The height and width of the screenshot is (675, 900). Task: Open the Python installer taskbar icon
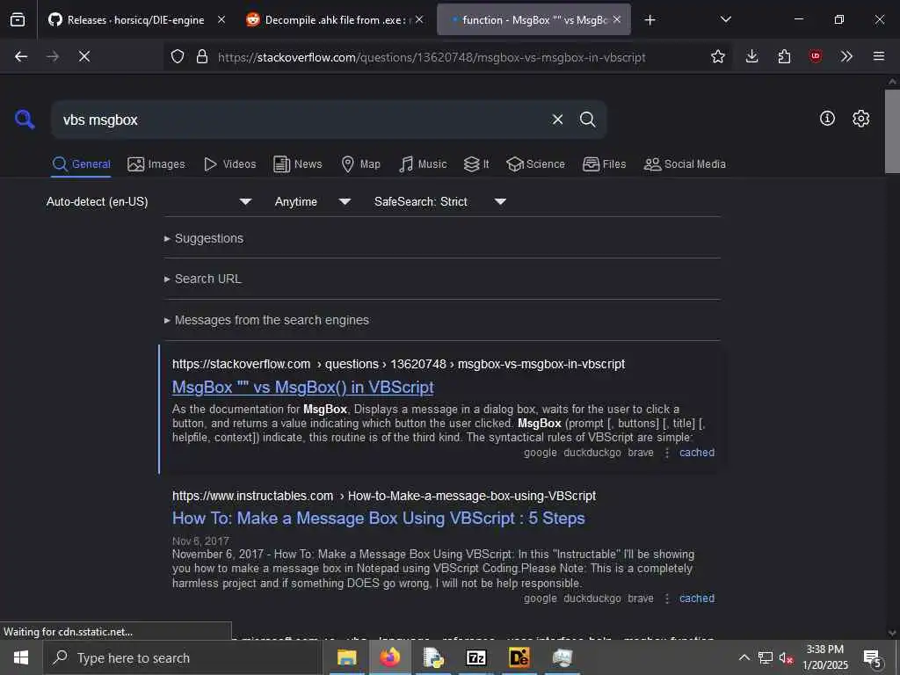click(433, 657)
